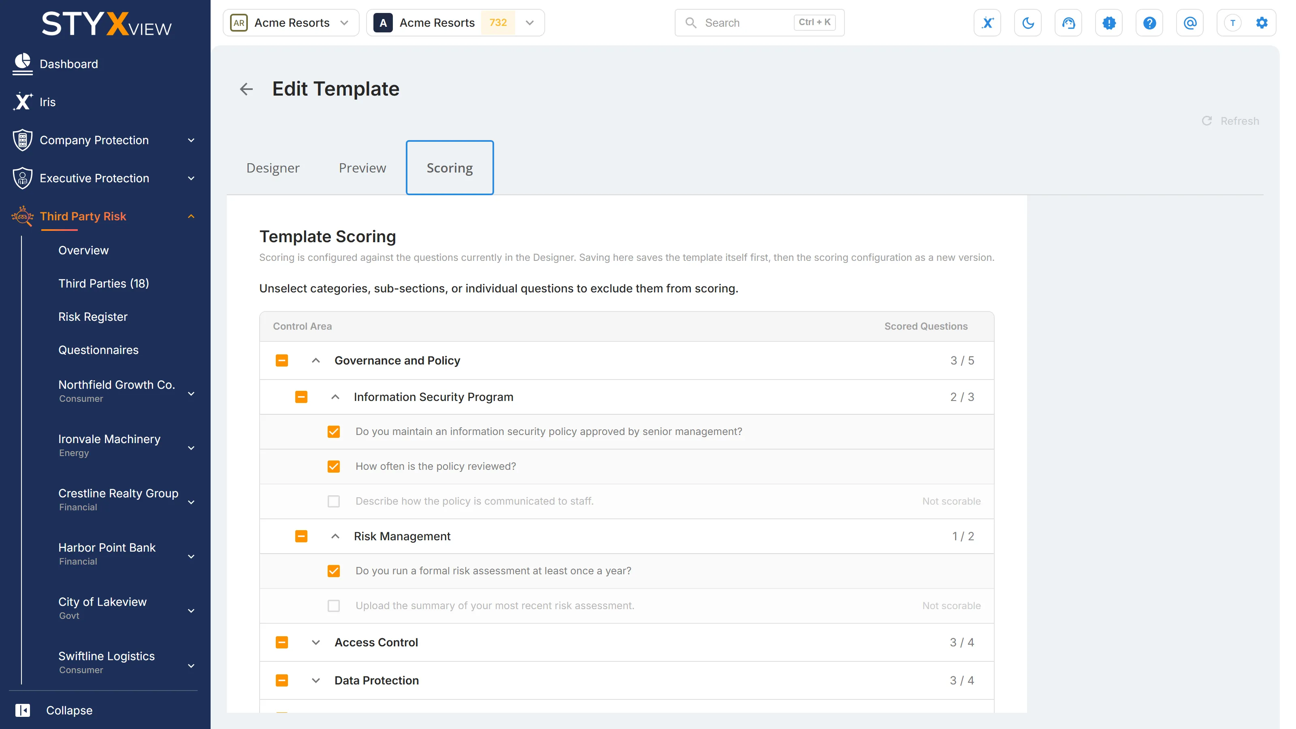Collapse the Governance and Policy section
1296x729 pixels.
(x=316, y=360)
